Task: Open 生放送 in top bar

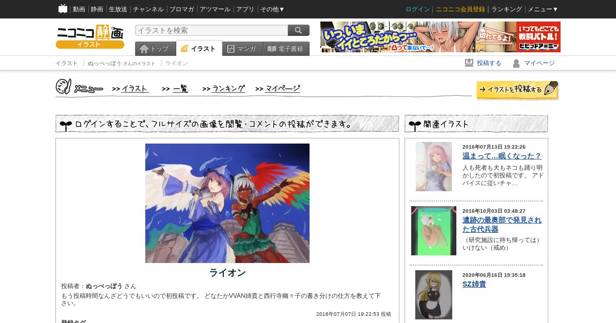Action: click(x=118, y=9)
